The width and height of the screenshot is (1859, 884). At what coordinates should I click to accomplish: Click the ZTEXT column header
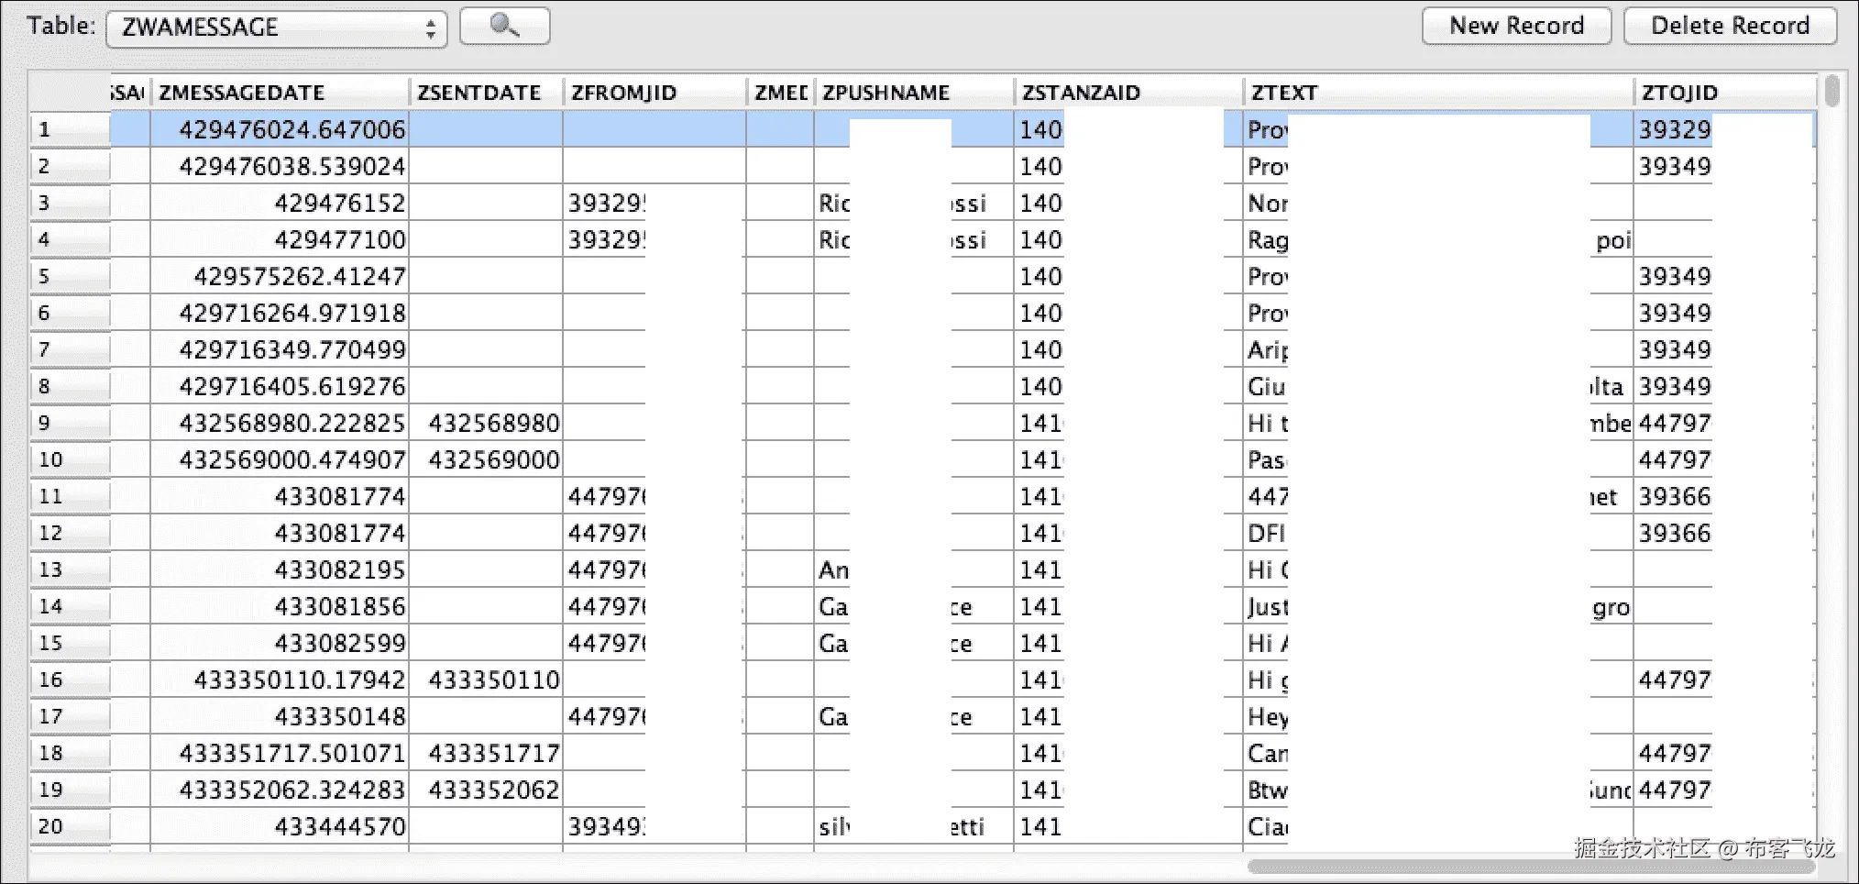pyautogui.click(x=1438, y=93)
